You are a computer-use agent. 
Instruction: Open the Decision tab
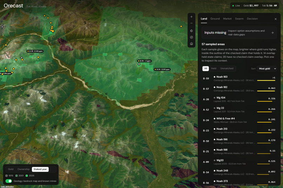pos(252,19)
